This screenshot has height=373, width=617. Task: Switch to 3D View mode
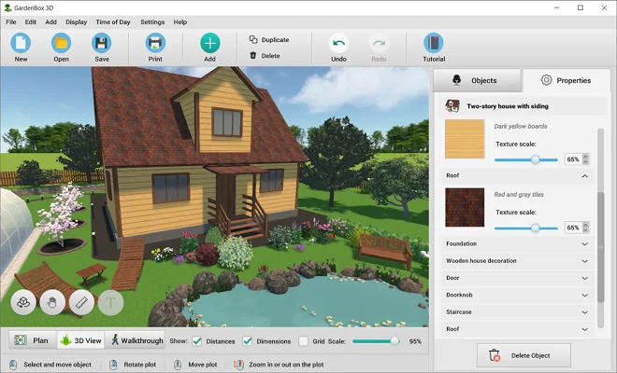pyautogui.click(x=81, y=340)
